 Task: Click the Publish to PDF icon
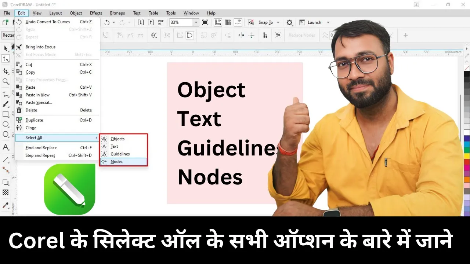160,22
